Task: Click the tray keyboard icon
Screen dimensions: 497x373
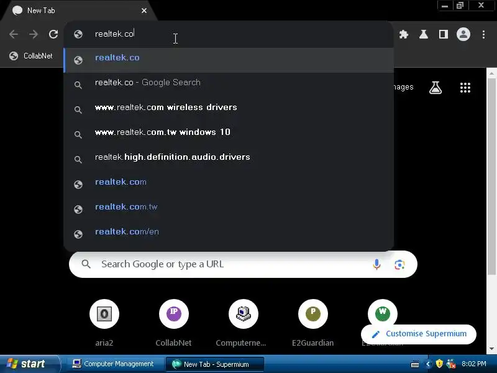Action: click(x=415, y=364)
